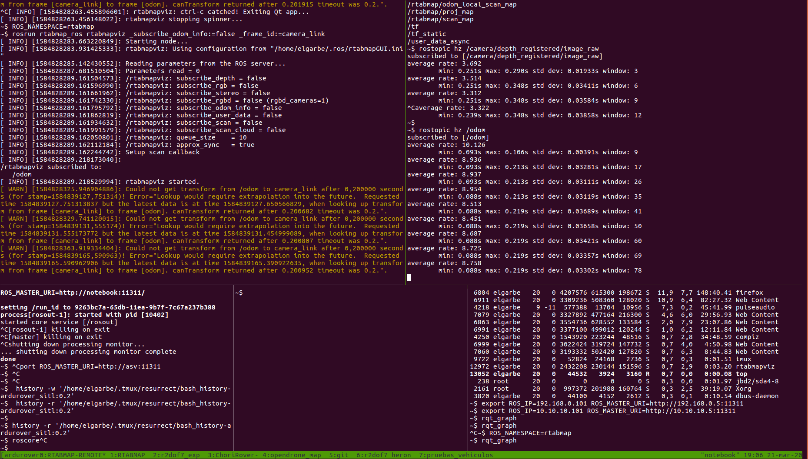Click the roscore^C command line
The height and width of the screenshot is (459, 808).
[x=30, y=440]
